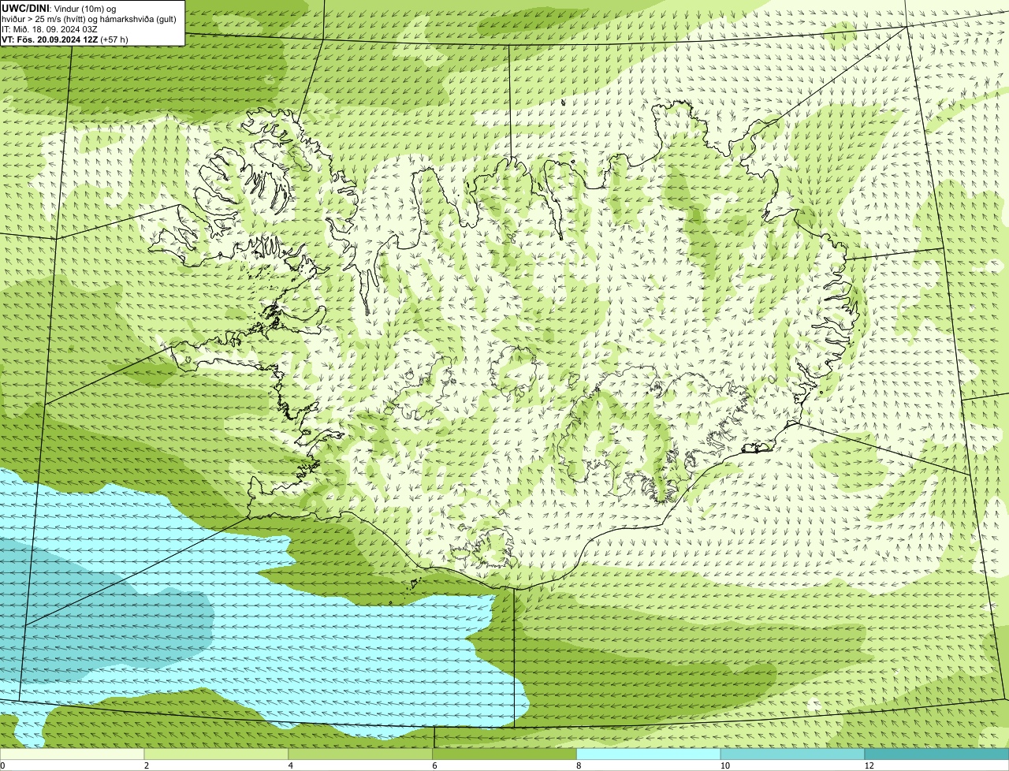1009x771 pixels.
Task: Click the teal legend swatch above 12
Action: coord(937,754)
